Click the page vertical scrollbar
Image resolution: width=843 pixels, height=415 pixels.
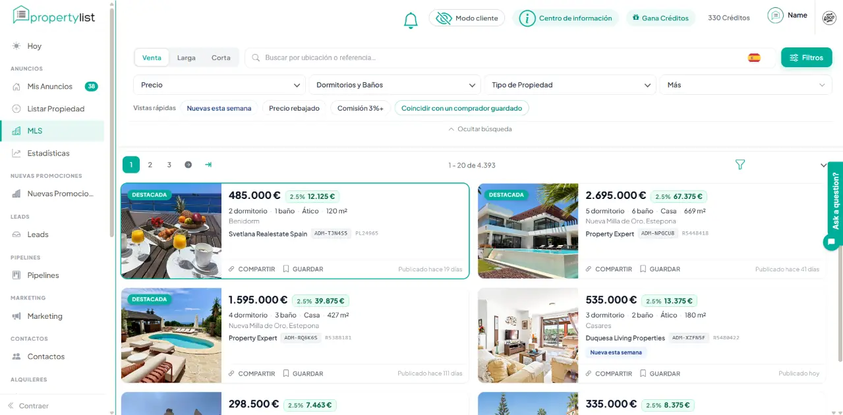[840, 303]
